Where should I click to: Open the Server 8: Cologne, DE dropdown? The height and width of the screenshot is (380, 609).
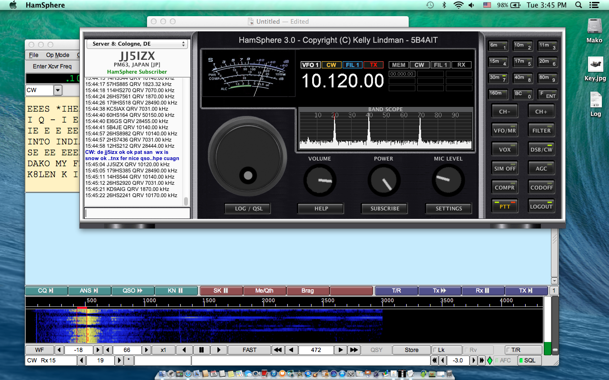(x=137, y=44)
